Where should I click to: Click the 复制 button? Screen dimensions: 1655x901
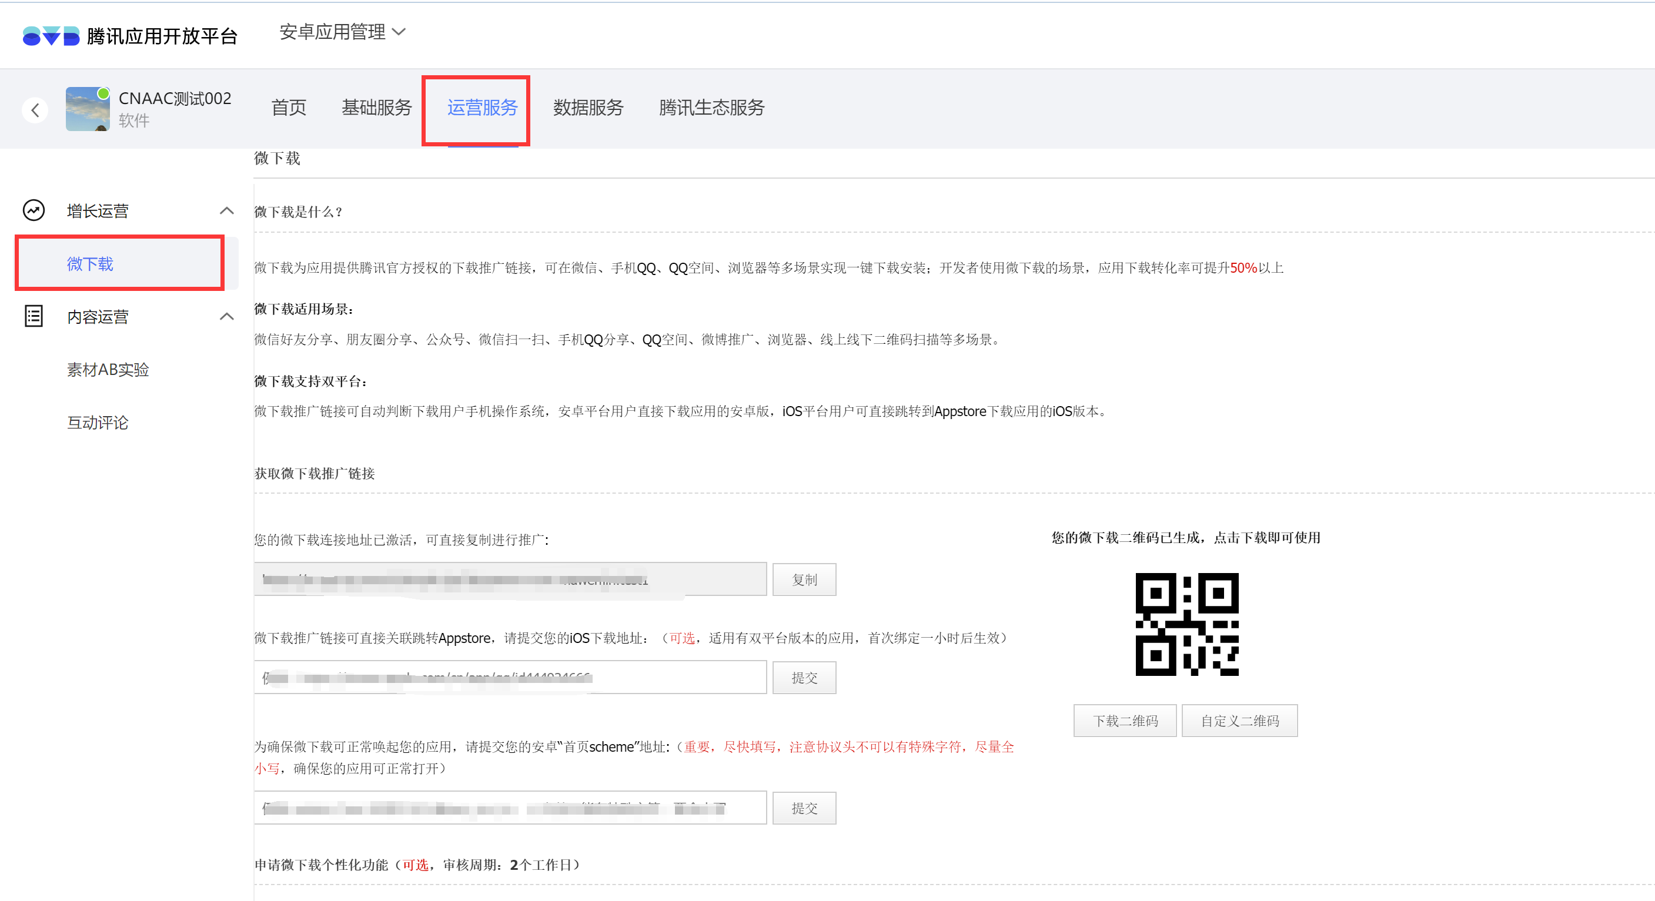tap(804, 580)
